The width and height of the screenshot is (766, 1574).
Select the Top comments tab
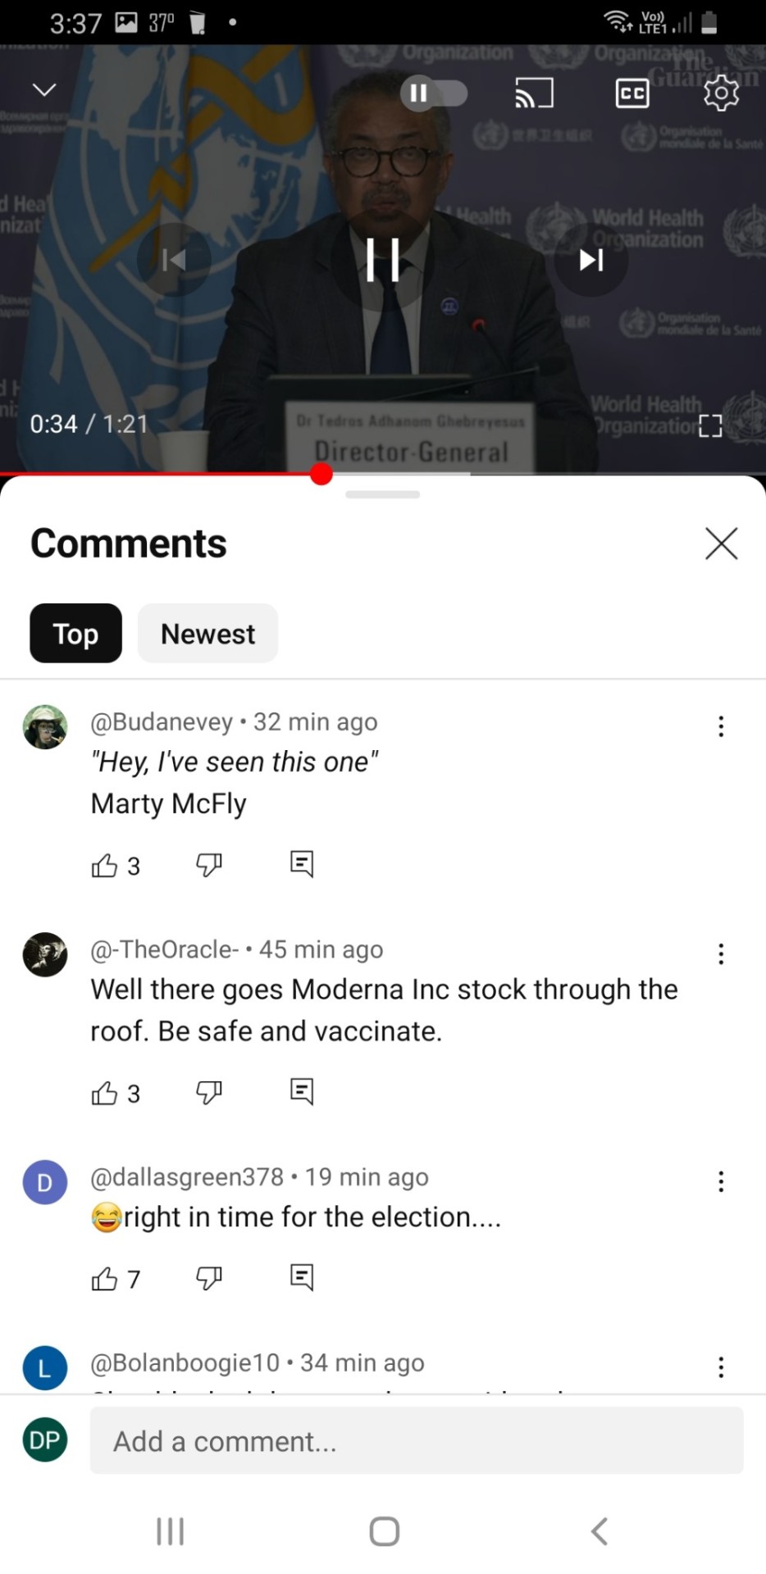coord(75,634)
